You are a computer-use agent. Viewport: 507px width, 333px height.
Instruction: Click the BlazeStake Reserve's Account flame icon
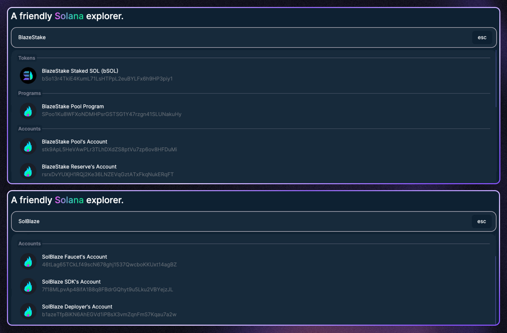coord(28,171)
